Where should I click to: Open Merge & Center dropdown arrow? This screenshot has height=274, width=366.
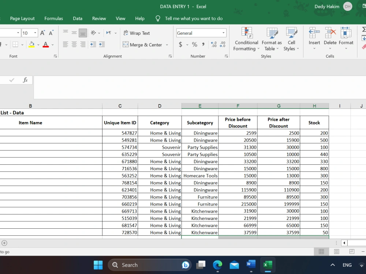(x=167, y=45)
